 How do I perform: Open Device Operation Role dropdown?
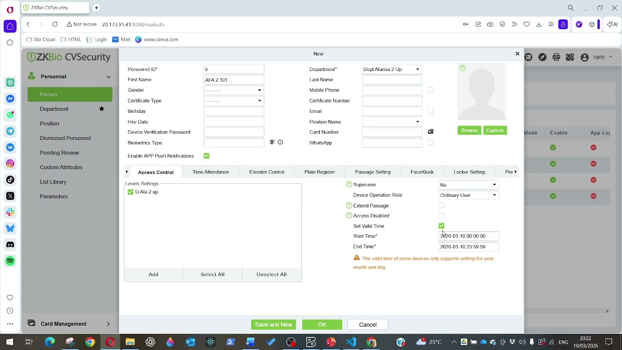469,195
